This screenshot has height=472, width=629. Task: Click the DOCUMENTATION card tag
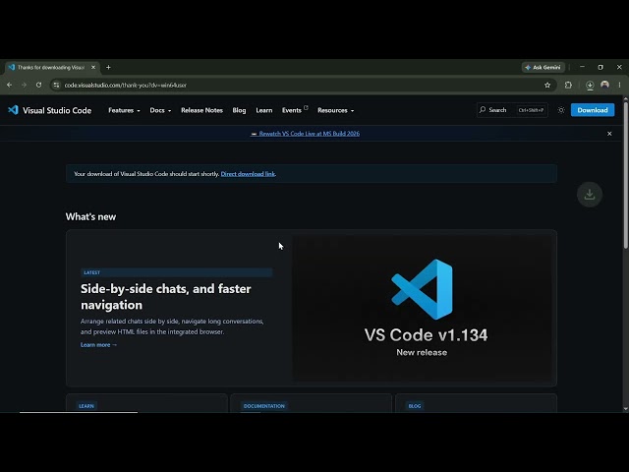pos(264,406)
